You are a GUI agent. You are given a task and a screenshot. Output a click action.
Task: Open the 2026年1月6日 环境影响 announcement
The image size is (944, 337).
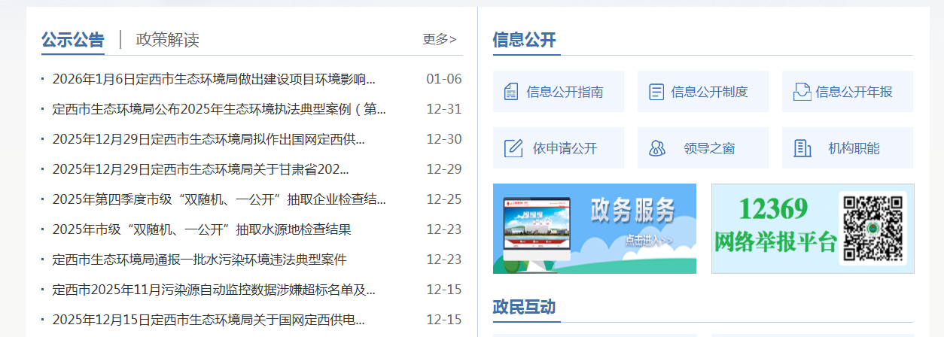click(214, 79)
